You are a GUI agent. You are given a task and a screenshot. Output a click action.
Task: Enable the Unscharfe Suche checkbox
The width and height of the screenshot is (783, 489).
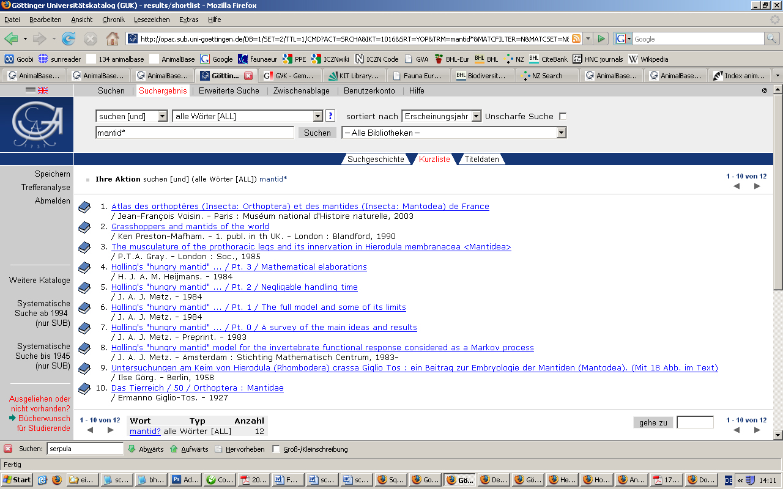point(563,116)
